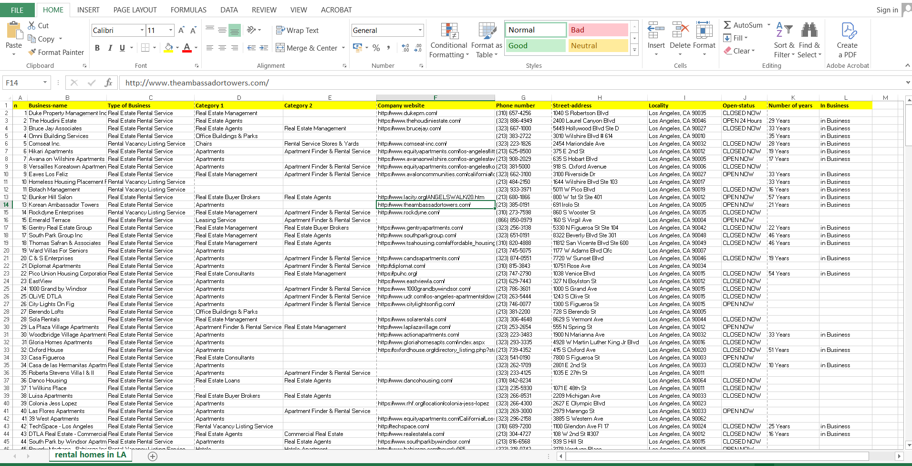Apply Percent Style formatting
This screenshot has width=912, height=466.
(x=376, y=48)
